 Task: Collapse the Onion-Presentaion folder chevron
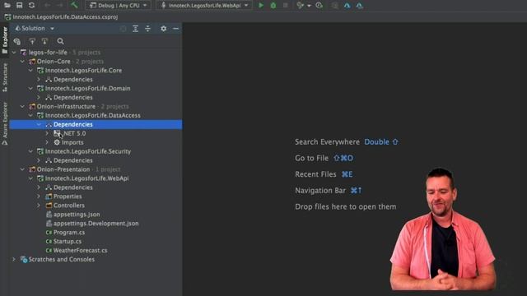click(22, 169)
